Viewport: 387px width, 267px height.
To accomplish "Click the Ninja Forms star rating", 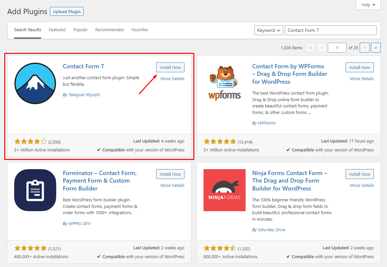I will [x=220, y=248].
